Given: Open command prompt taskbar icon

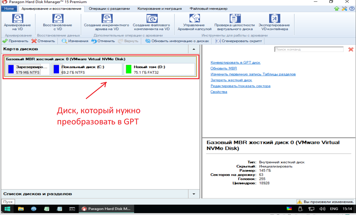Looking at the screenshot, I should (x=72, y=209).
